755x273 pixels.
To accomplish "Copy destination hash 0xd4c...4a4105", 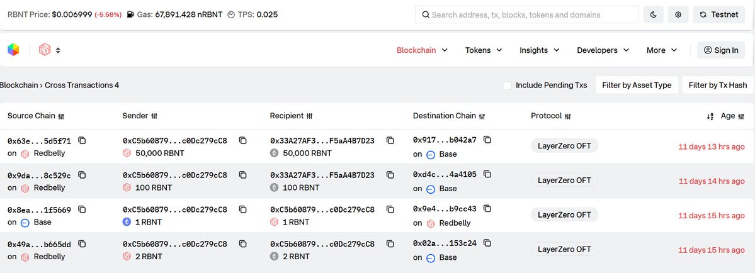I will coord(487,174).
